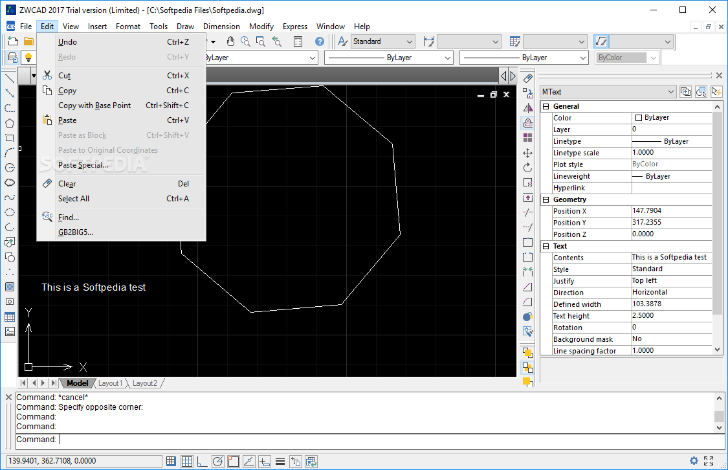Click the New file toolbar icon
This screenshot has height=470, width=728.
click(x=13, y=41)
